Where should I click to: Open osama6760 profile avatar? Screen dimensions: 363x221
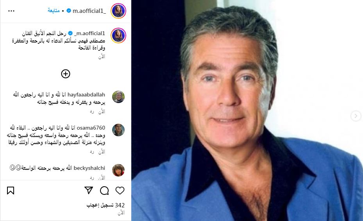118,130
